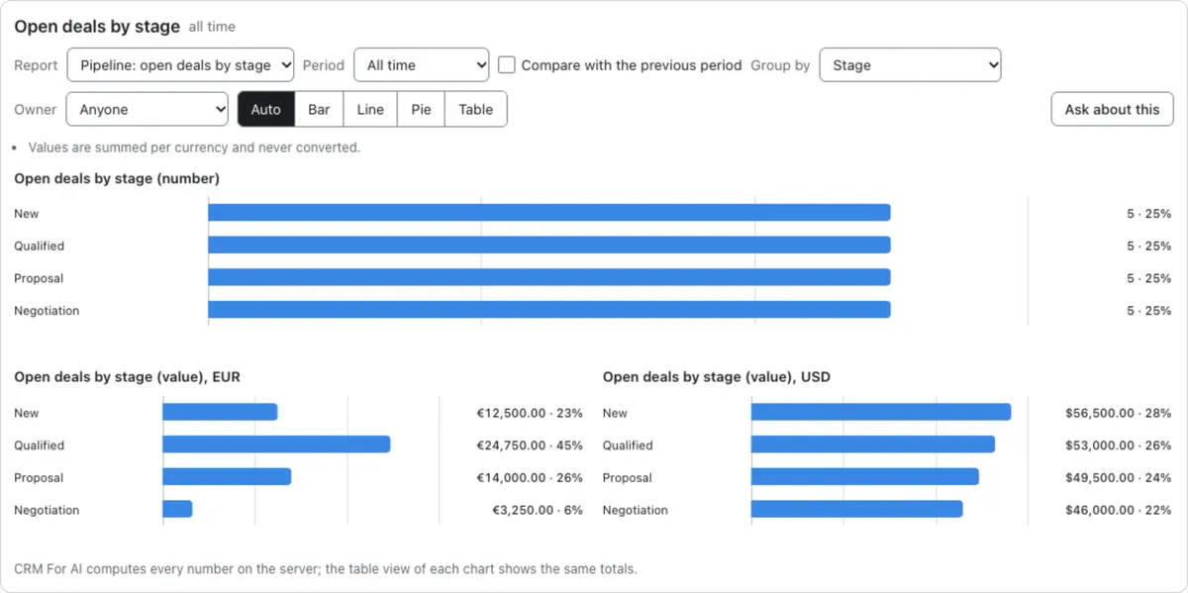This screenshot has height=593, width=1188.
Task: Click the Proposal bar in number chart
Action: 549,278
